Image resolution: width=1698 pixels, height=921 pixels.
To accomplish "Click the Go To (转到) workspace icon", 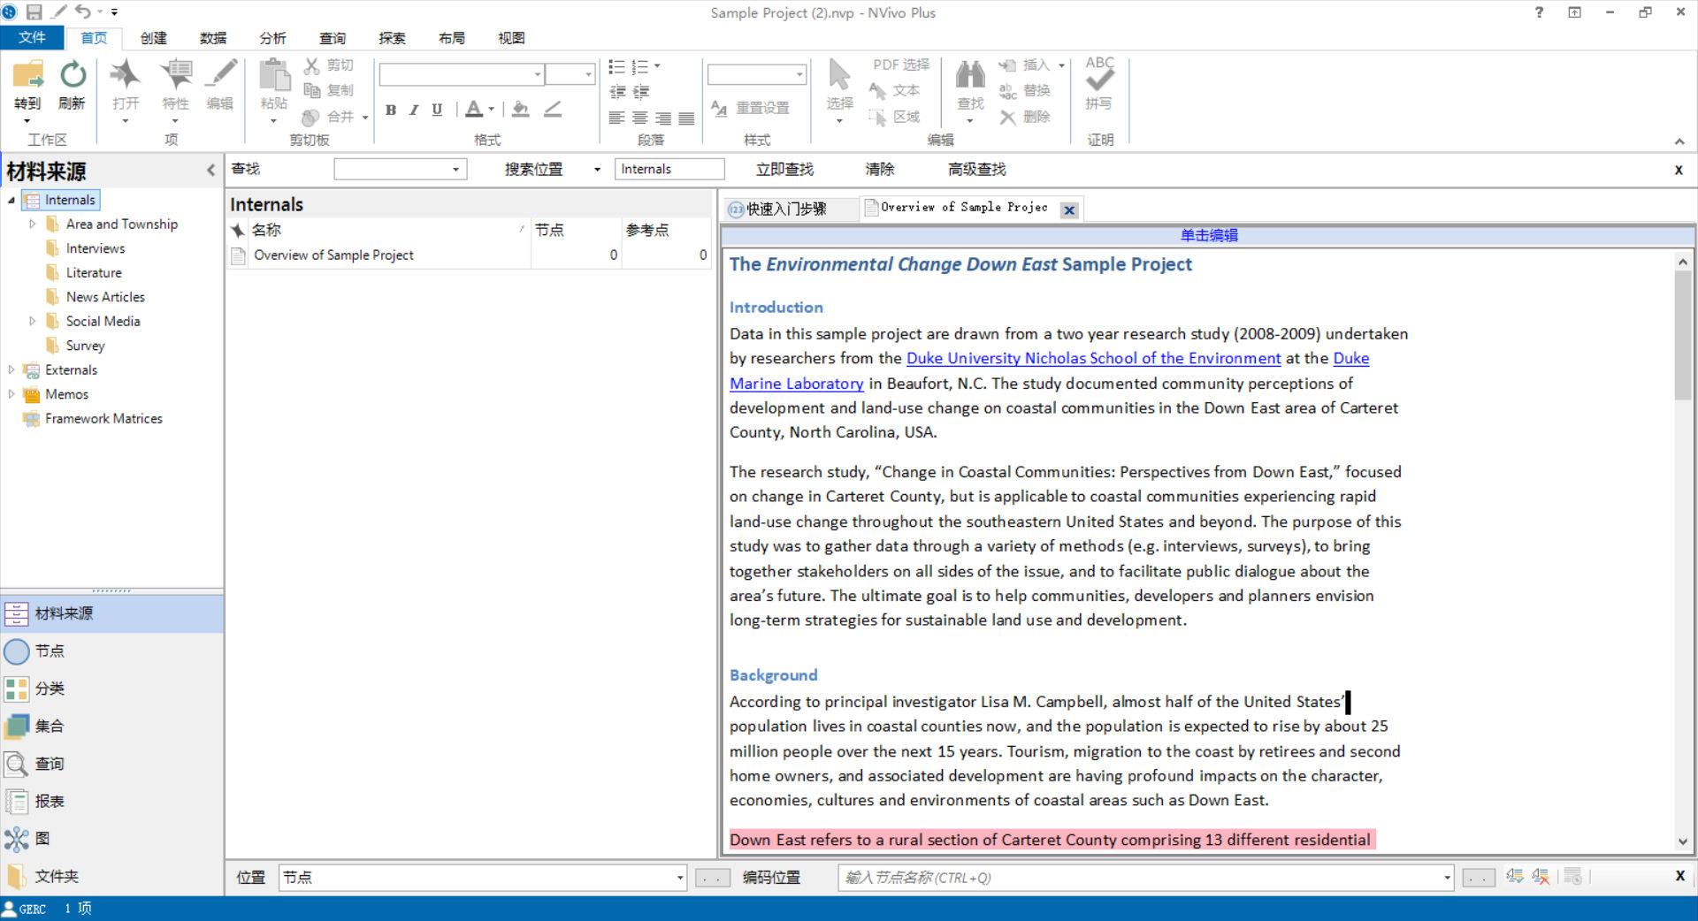I will (x=27, y=78).
